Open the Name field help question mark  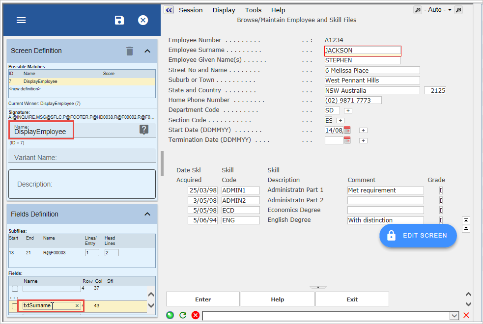[x=144, y=130]
